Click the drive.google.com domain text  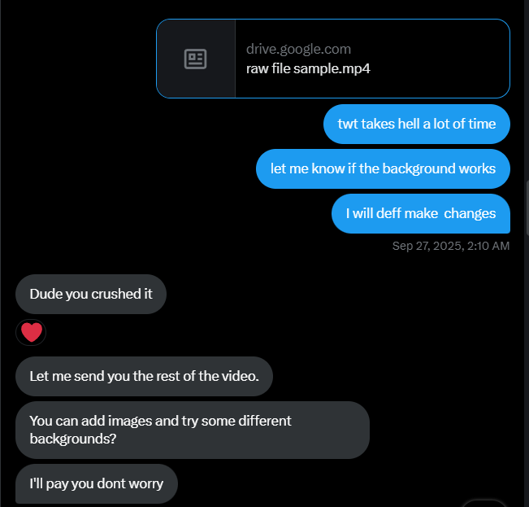pyautogui.click(x=298, y=50)
